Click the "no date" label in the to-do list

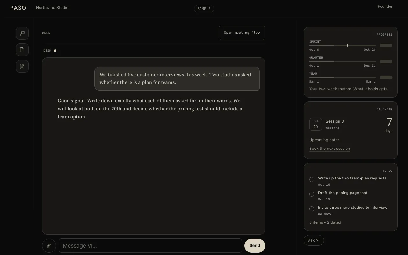(x=325, y=214)
